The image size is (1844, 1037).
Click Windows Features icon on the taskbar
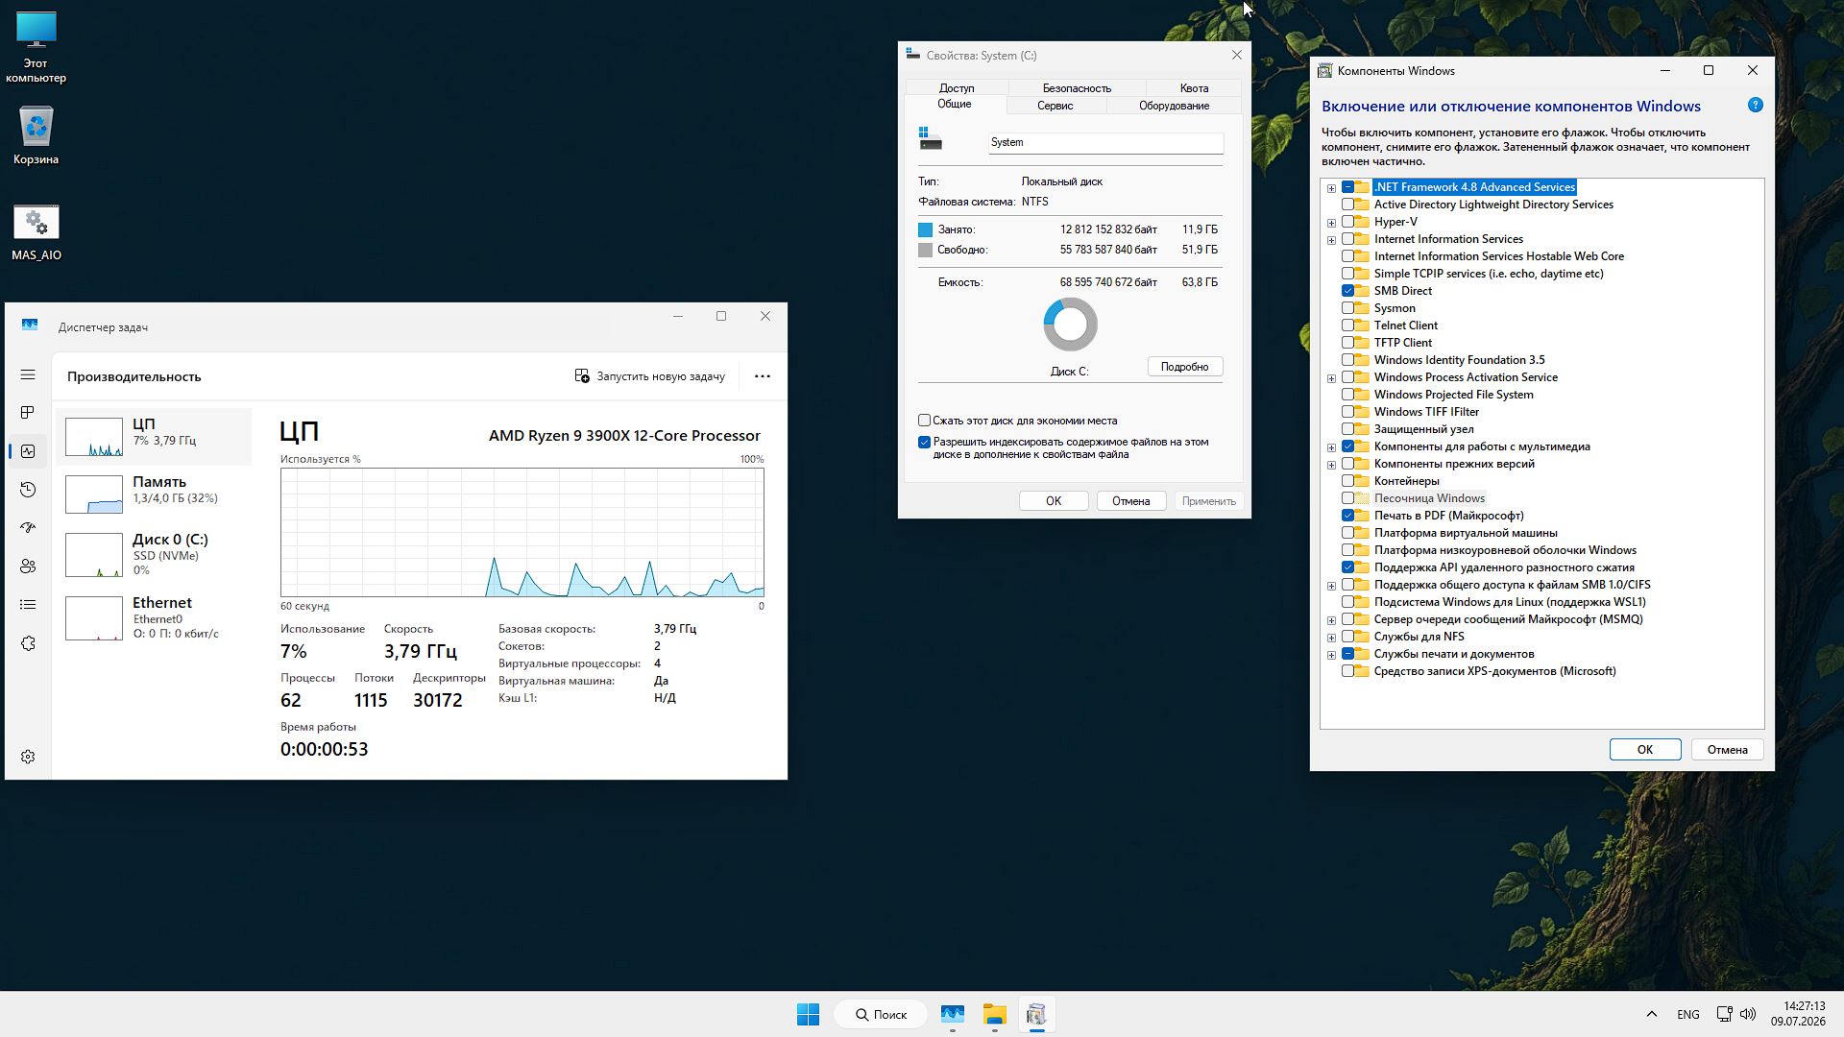tap(1035, 1014)
